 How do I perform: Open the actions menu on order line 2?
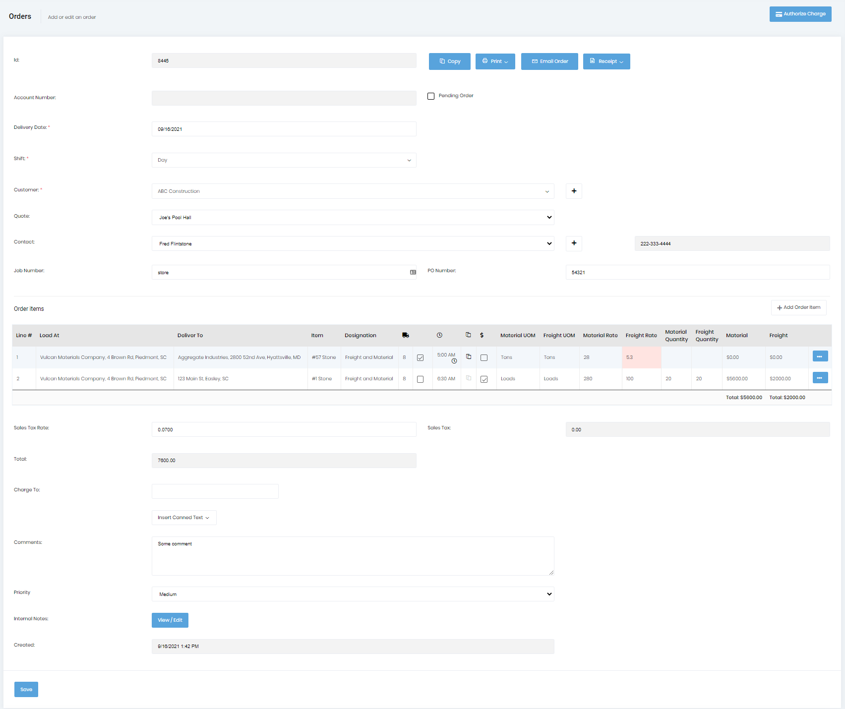tap(820, 377)
